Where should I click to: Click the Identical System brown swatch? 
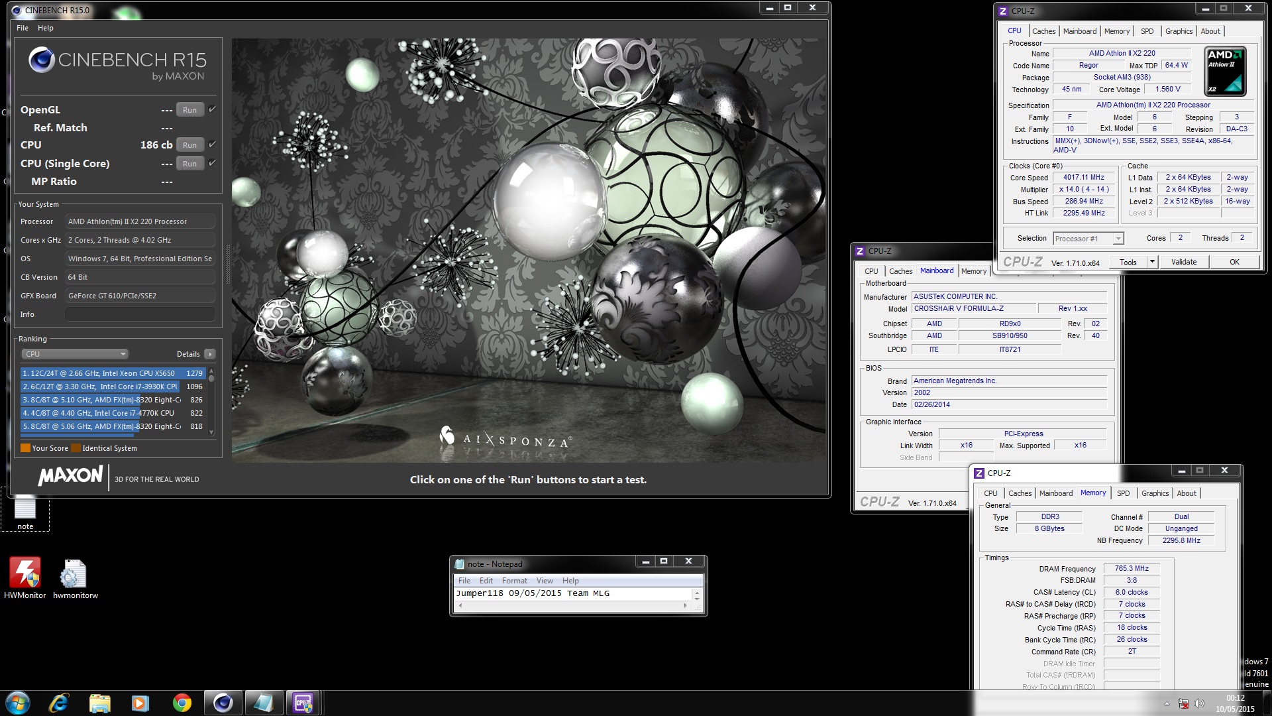pyautogui.click(x=76, y=448)
